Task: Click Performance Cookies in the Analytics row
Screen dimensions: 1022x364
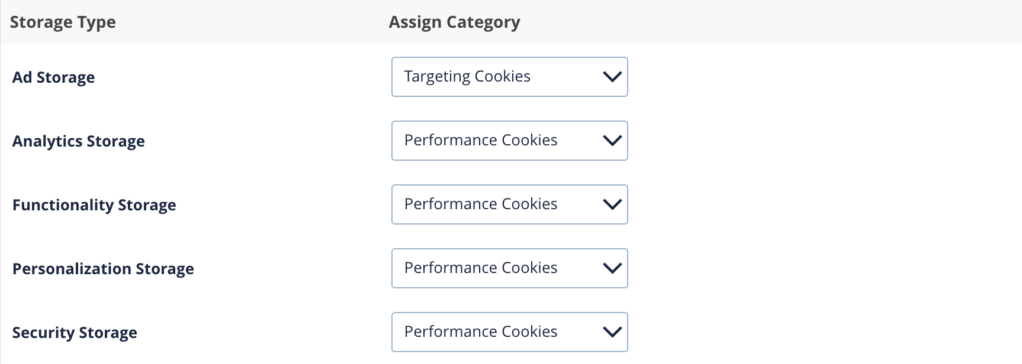Action: coord(480,140)
